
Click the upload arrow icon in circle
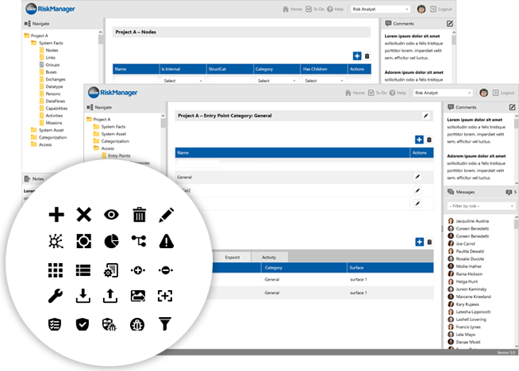pyautogui.click(x=110, y=296)
